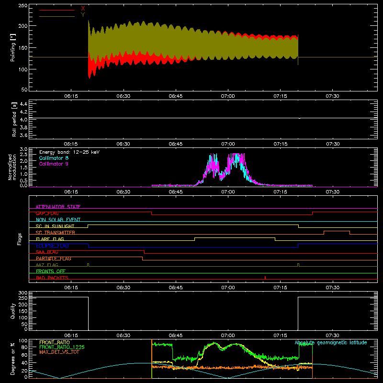This screenshot has height=383, width=383.
Task: Click the BAD_PACKETS flag label
Action: pos(52,278)
